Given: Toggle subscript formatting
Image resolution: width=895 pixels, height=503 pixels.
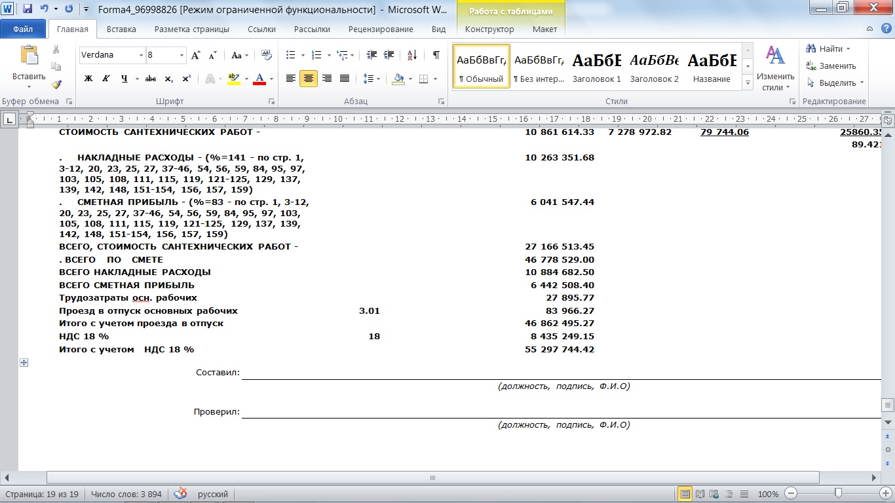Looking at the screenshot, I should (168, 79).
